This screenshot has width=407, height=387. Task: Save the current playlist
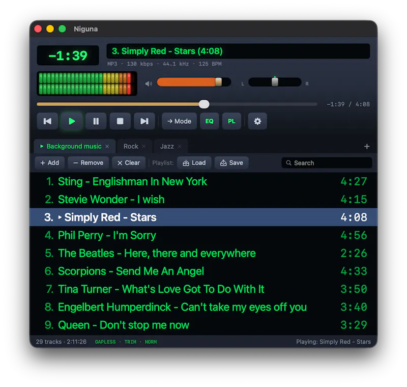[231, 163]
